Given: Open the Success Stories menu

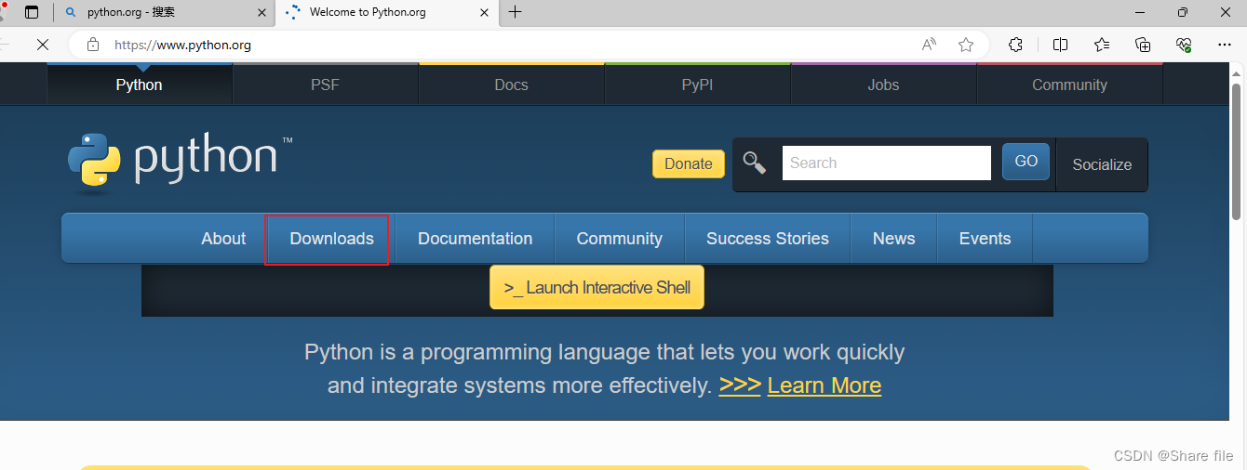Looking at the screenshot, I should 768,239.
